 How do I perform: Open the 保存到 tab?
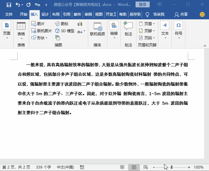click(x=135, y=14)
